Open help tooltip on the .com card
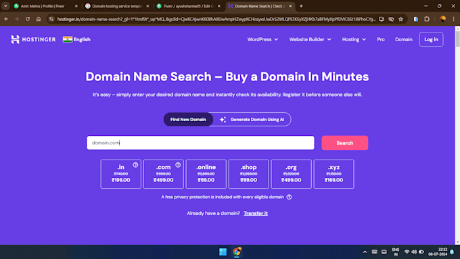The height and width of the screenshot is (259, 460). pyautogui.click(x=178, y=165)
